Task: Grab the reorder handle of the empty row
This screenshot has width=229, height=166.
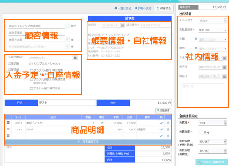Action: coord(8,135)
